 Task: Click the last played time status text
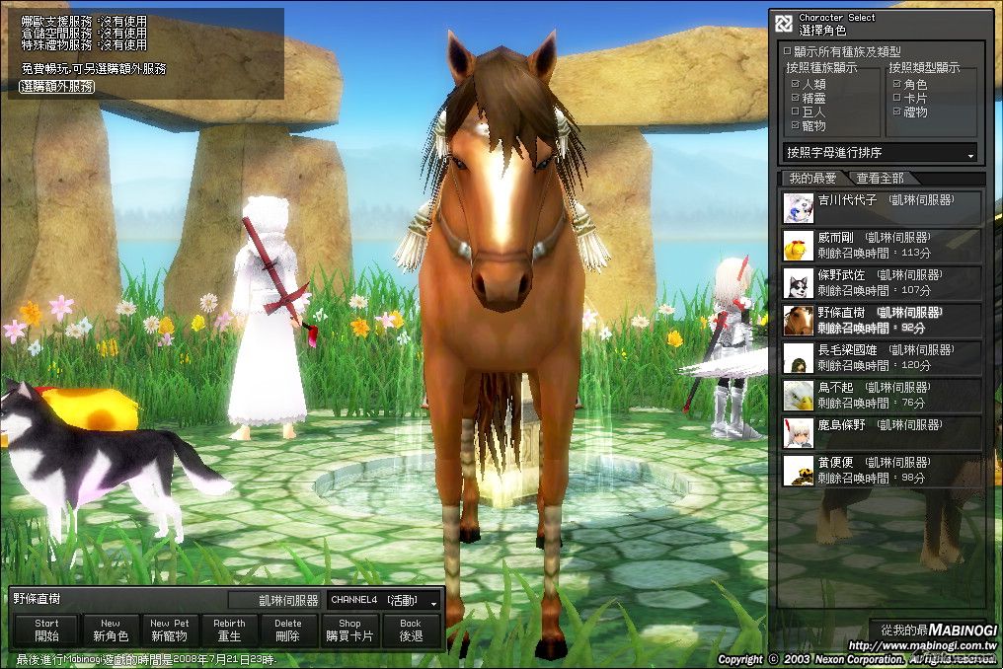pyautogui.click(x=146, y=659)
